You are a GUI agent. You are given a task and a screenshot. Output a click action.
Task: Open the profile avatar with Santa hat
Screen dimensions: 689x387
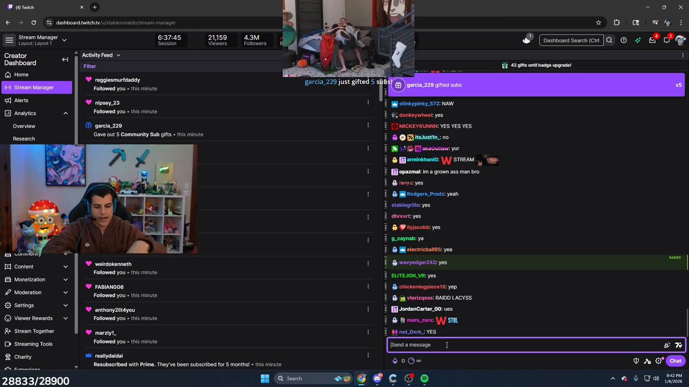[680, 40]
